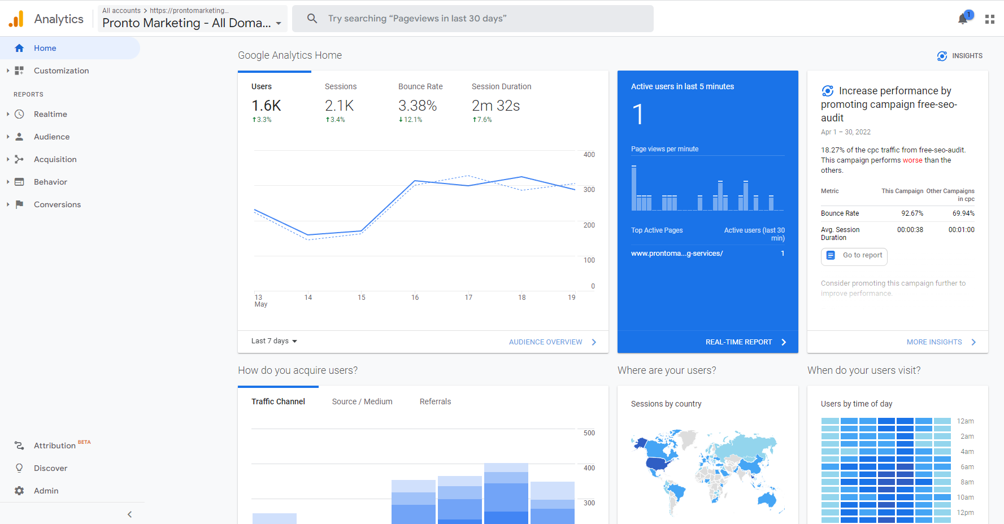Expand the Acquisition reports arrow

point(8,159)
